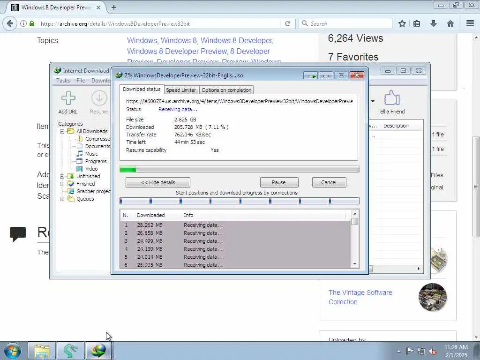
Task: Click Description column header in IDM list
Action: [x=396, y=126]
